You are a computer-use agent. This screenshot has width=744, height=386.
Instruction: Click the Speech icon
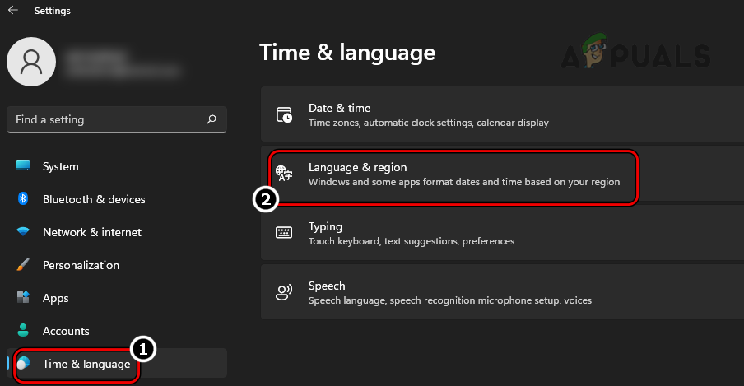(x=284, y=292)
